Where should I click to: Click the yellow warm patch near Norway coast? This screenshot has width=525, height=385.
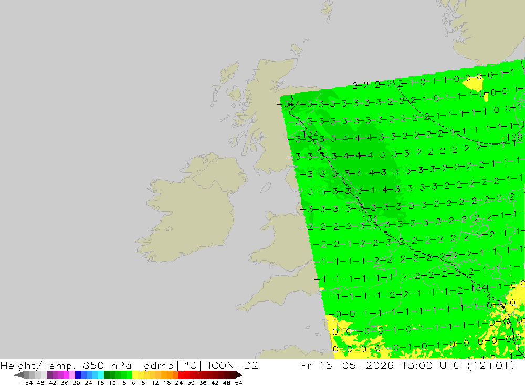tap(473, 83)
